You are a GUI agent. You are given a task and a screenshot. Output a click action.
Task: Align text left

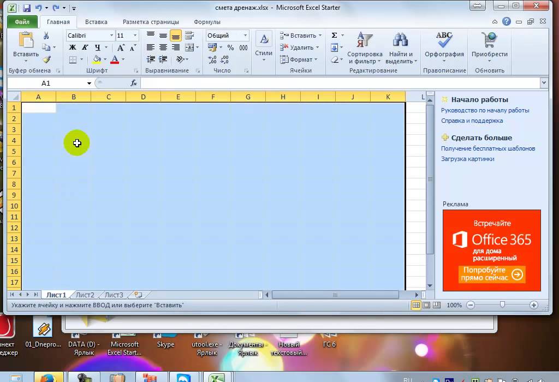151,47
